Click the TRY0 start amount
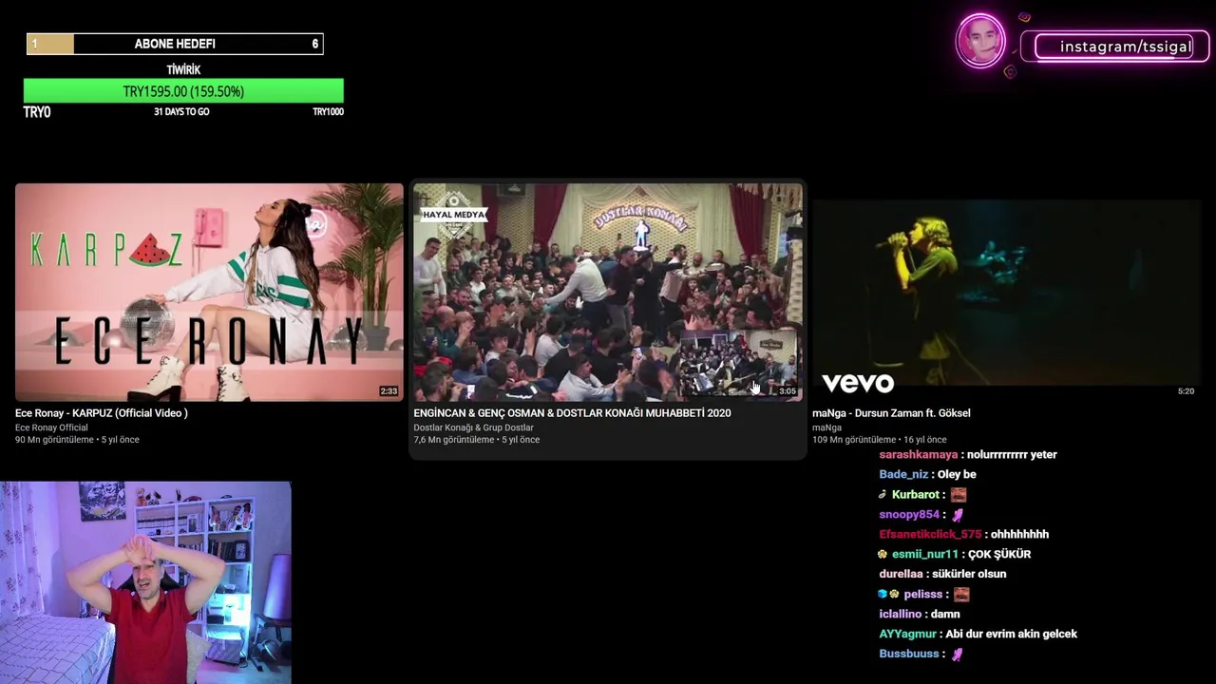The image size is (1216, 684). [x=37, y=112]
